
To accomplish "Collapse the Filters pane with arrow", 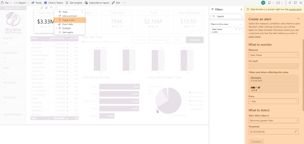I will point(241,9).
